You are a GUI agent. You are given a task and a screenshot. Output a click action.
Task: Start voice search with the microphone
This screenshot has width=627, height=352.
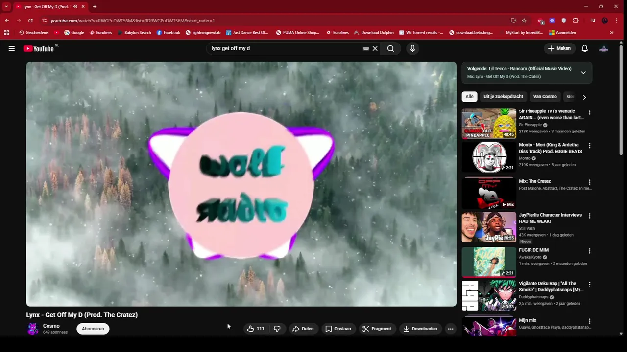(412, 48)
